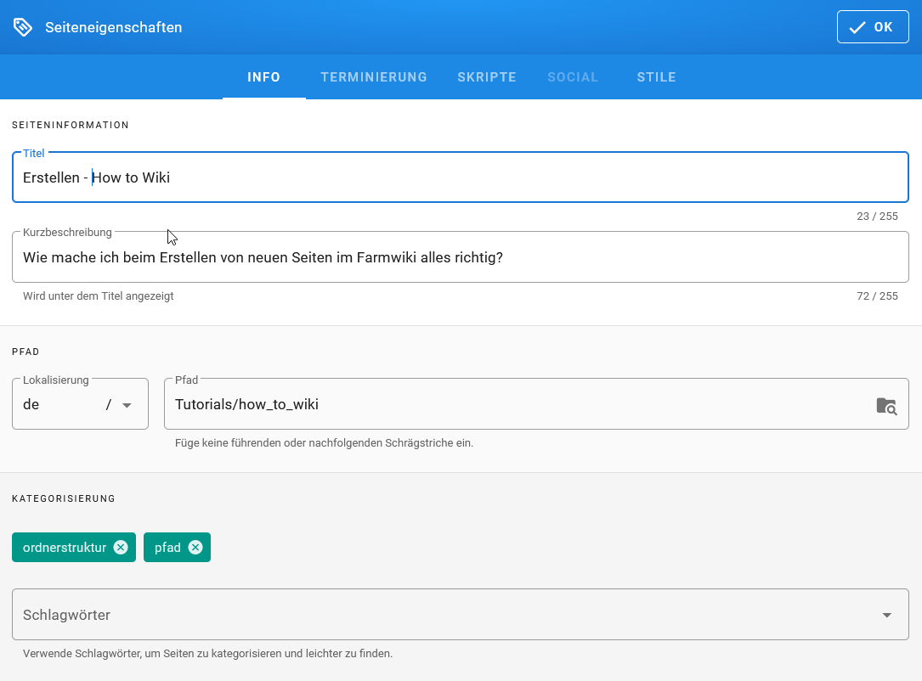This screenshot has width=922, height=681.
Task: Go to the Stile tab
Action: click(656, 77)
